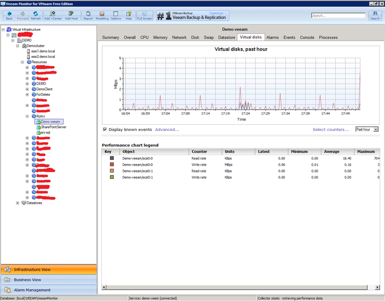
Task: Sort legend by the Latest column header
Action: pyautogui.click(x=271, y=152)
